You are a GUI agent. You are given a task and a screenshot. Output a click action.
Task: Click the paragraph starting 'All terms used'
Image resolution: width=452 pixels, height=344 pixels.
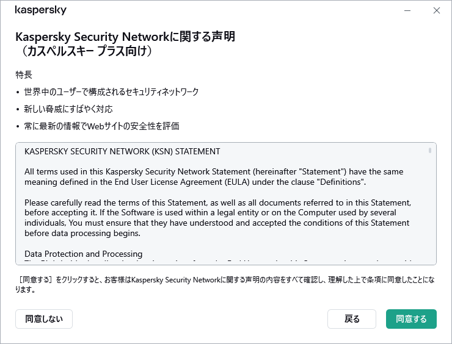coord(214,177)
